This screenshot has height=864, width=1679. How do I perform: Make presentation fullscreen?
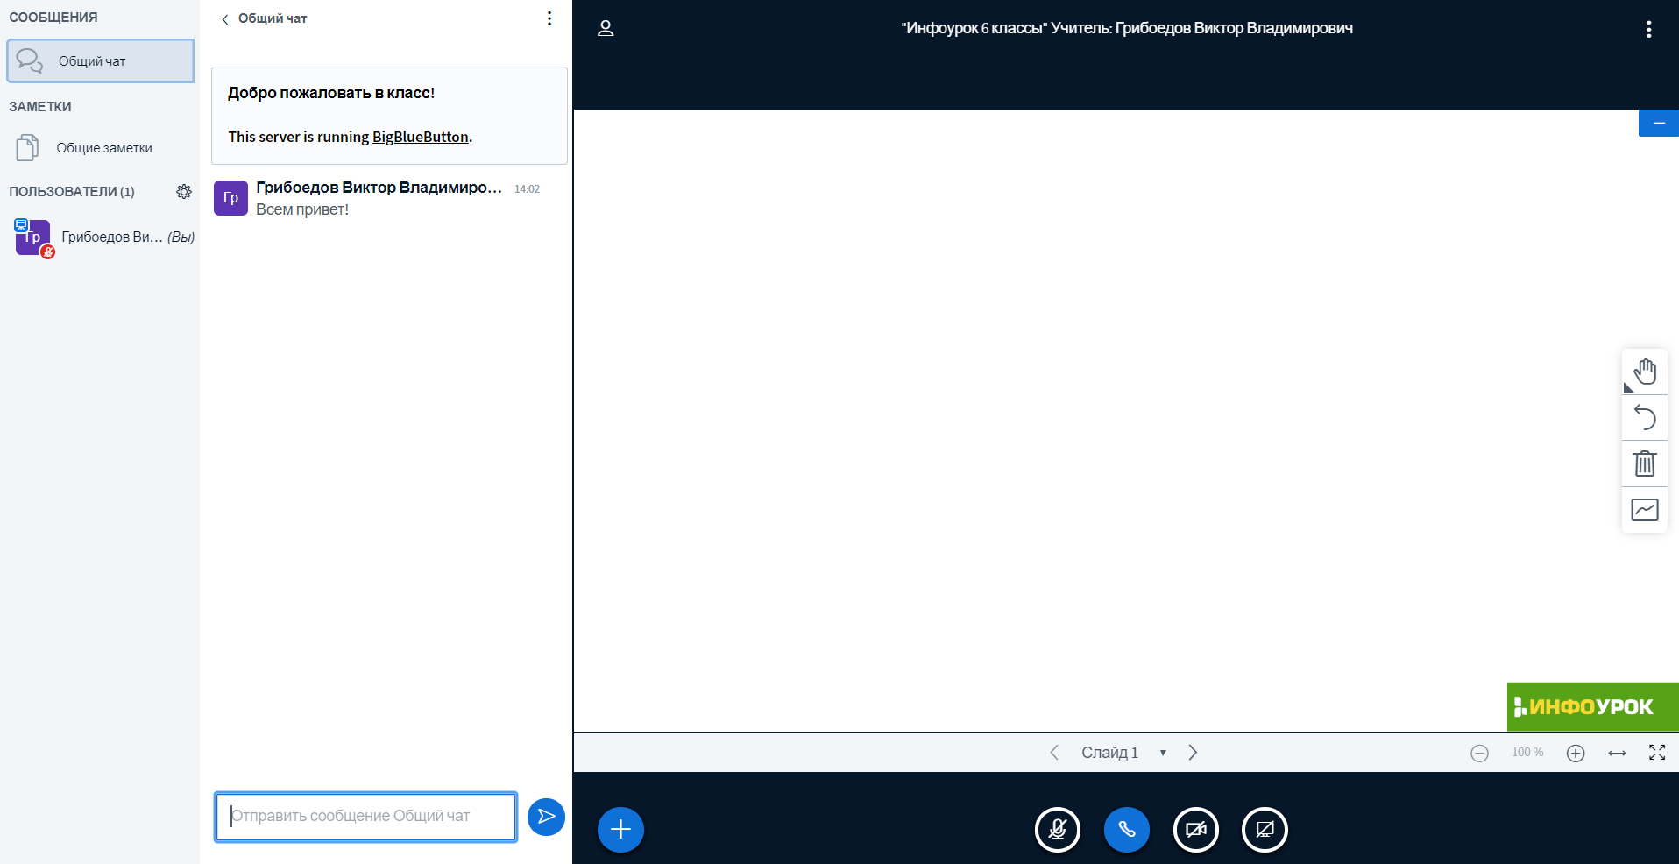coord(1657,753)
